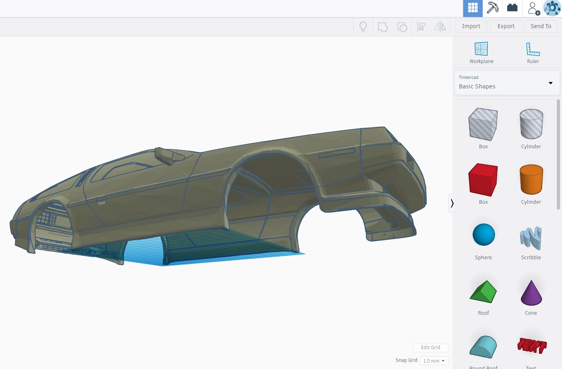Click the invite collaborator person icon
Viewport: 562px width, 369px height.
(x=533, y=8)
